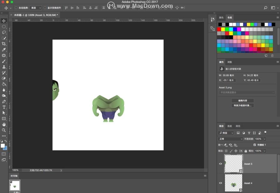
Task: Select the Rectangle shape tool
Action: [4, 119]
